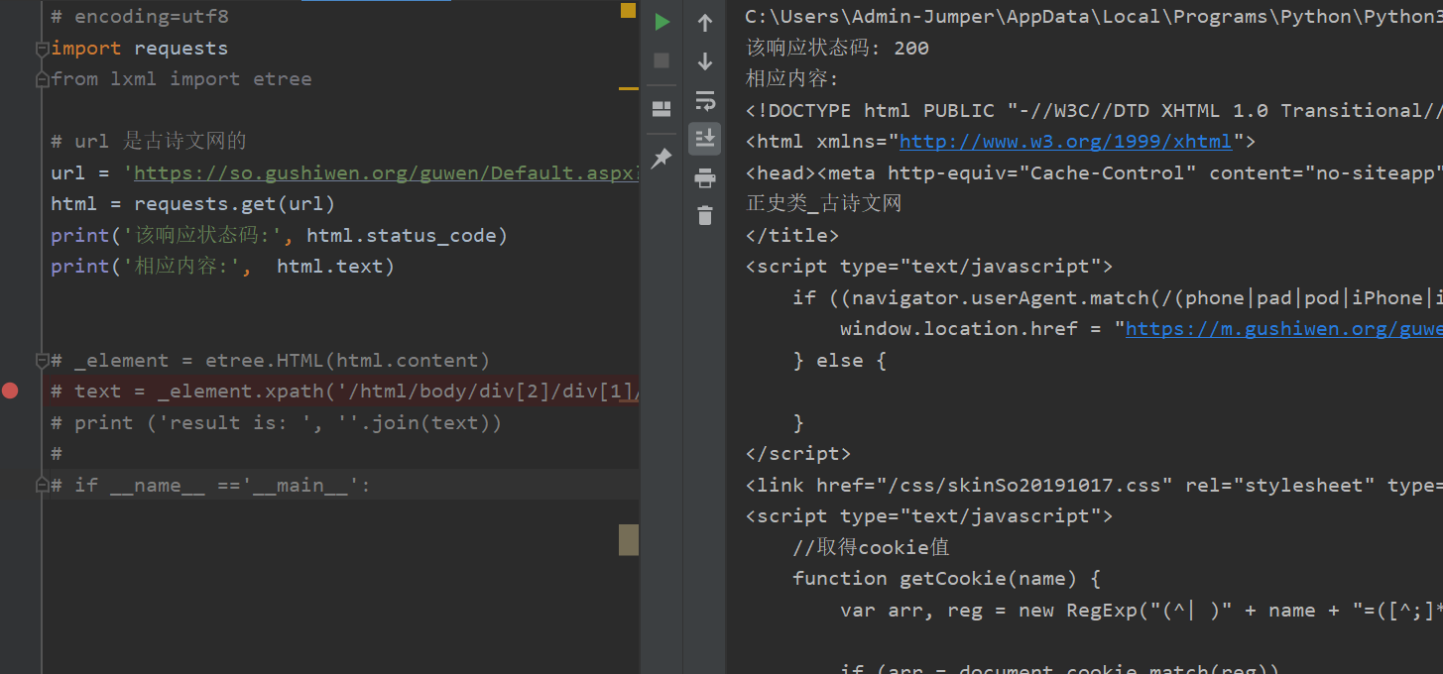Screen dimensions: 1443x674
Task: Click the editor scrollbar thumb
Action: pos(629,539)
